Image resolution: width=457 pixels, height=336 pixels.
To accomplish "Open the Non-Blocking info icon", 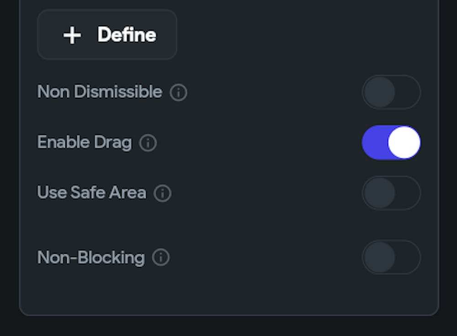I will click(x=160, y=258).
